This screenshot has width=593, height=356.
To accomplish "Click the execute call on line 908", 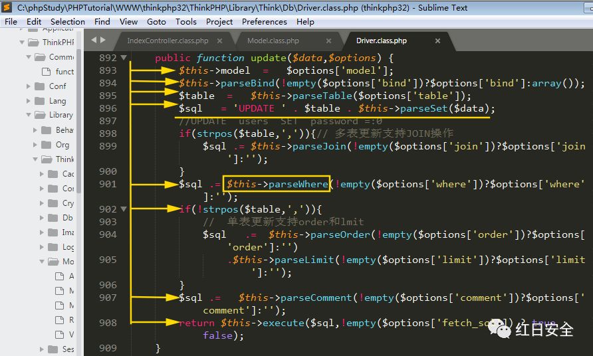I will (x=283, y=323).
